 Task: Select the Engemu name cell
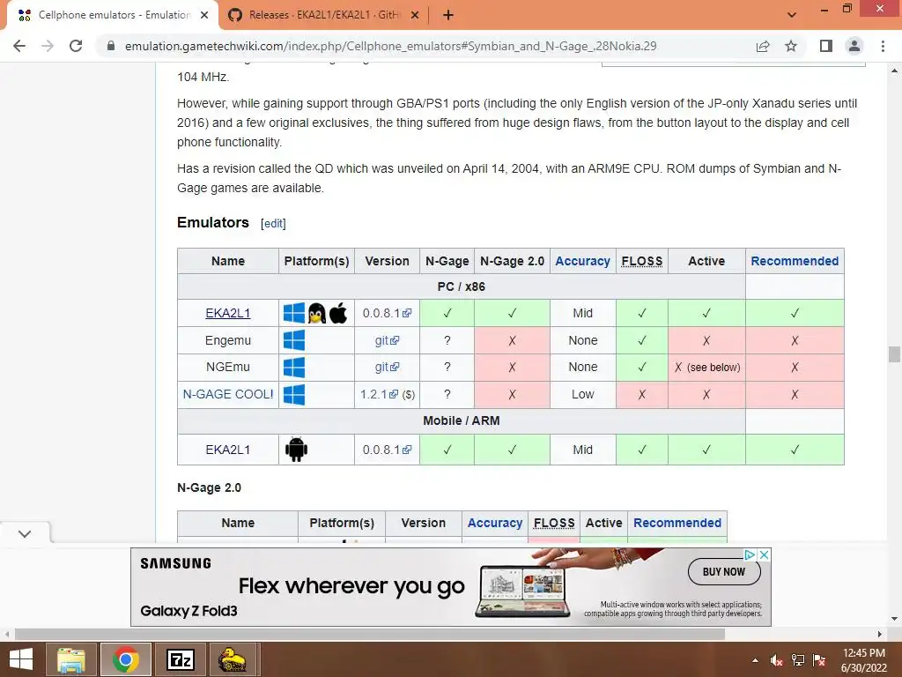(x=228, y=340)
